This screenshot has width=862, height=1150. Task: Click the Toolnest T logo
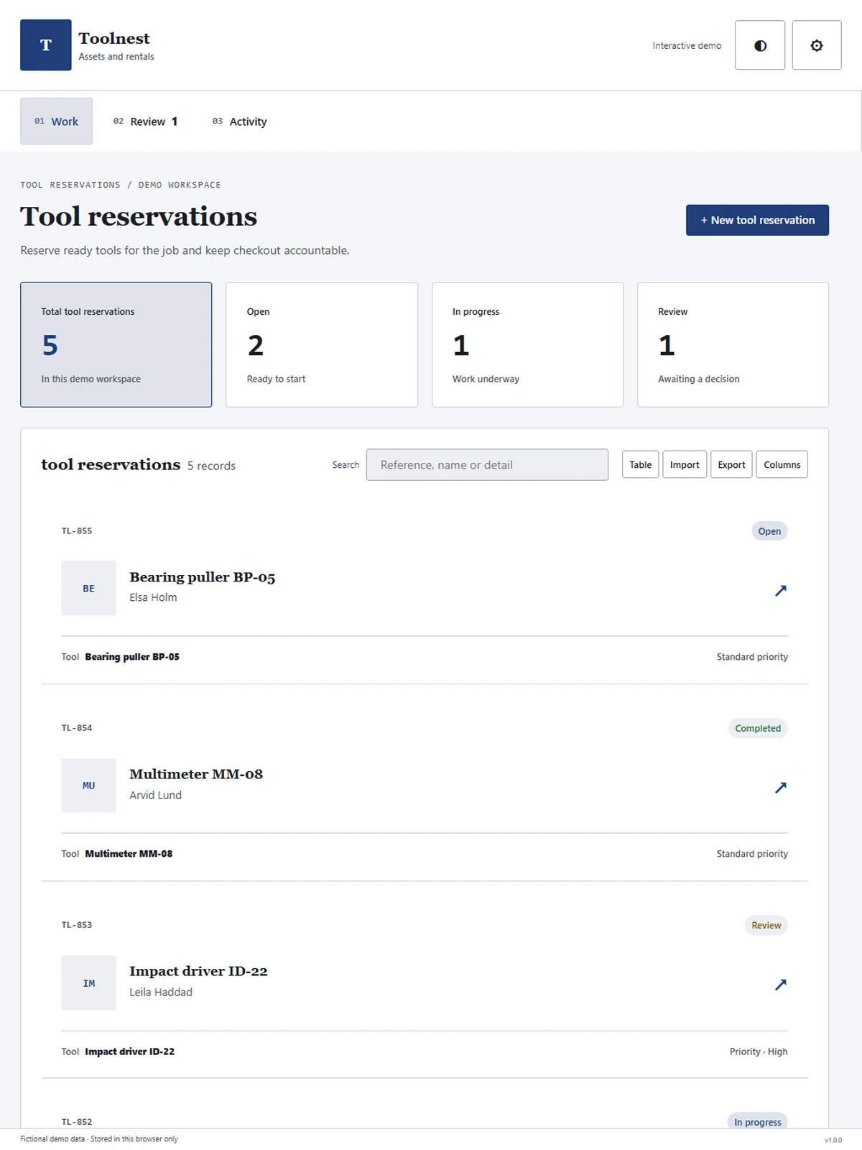[45, 45]
